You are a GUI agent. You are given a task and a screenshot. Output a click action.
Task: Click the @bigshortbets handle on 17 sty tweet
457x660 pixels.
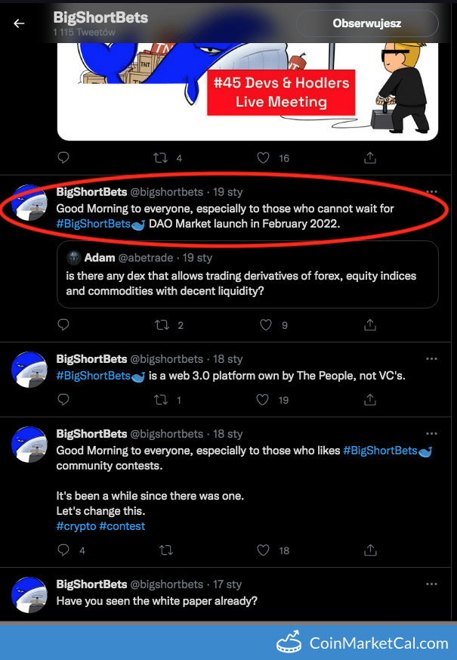click(166, 584)
